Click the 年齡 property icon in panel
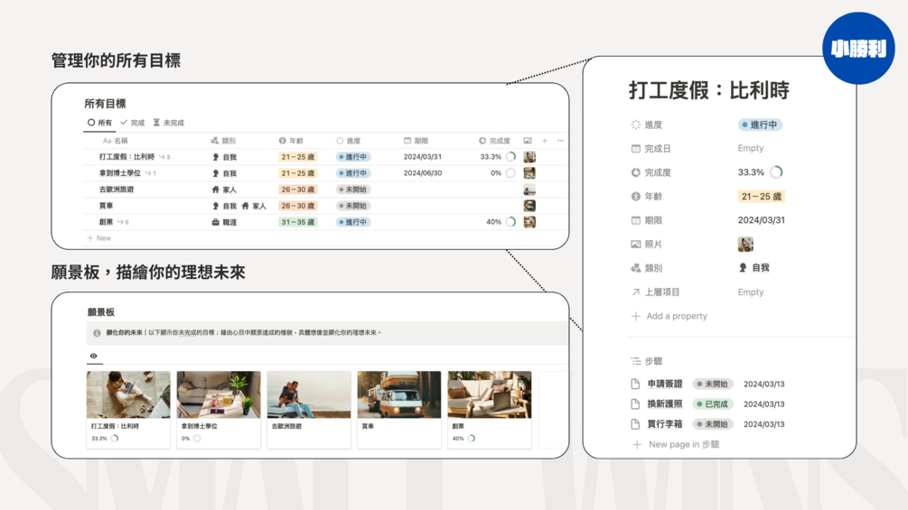This screenshot has height=510, width=908. point(636,197)
